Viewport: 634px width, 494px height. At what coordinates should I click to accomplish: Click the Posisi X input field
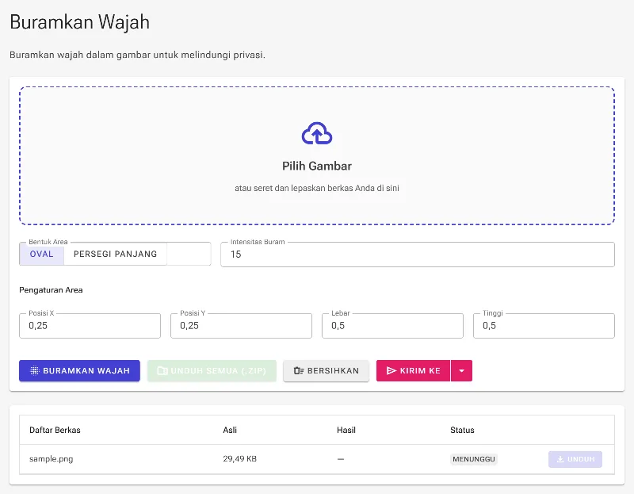[x=90, y=326]
